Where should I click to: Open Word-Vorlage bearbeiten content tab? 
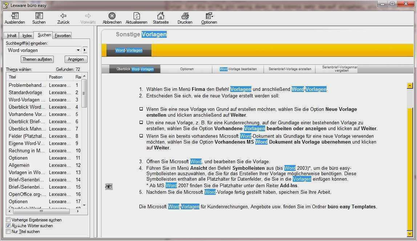click(238, 69)
